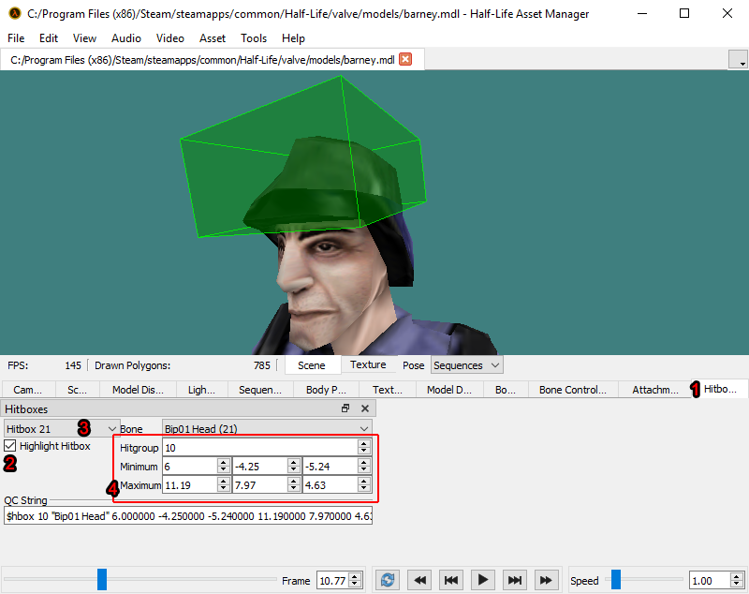749x594 pixels.
Task: Click the Hitgroup value field
Action: click(260, 447)
